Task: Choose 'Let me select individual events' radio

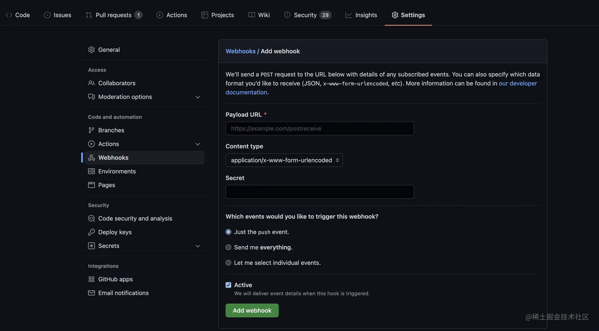Action: pos(229,263)
